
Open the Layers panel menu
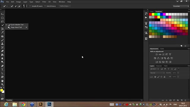(189, 66)
